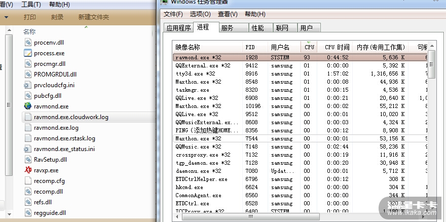Select crossproxy.exe *32 process row
Screen dimensions: 446x222
300,155
